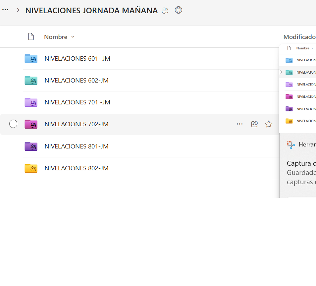Click the Herramienta Recortes scissors icon
The width and height of the screenshot is (316, 286).
[290, 144]
